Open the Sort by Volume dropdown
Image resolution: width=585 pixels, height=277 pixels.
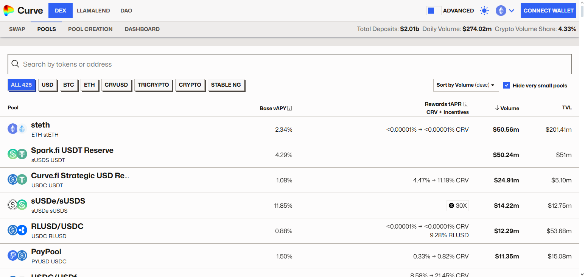point(465,85)
